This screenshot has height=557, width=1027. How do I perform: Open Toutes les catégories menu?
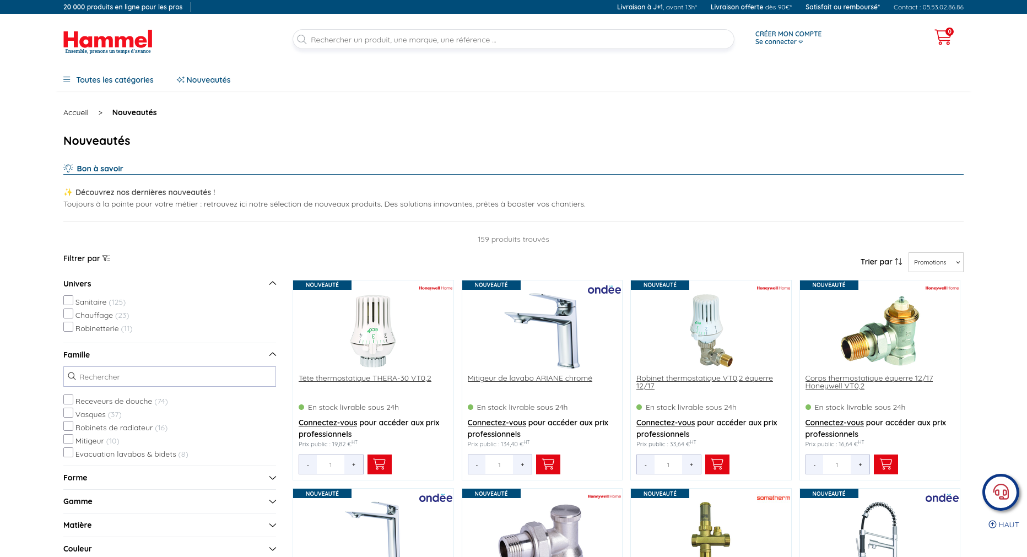pos(109,80)
